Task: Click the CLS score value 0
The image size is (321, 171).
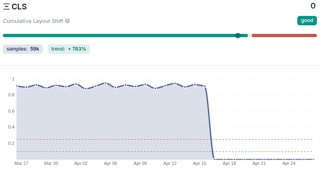Action: [313, 6]
